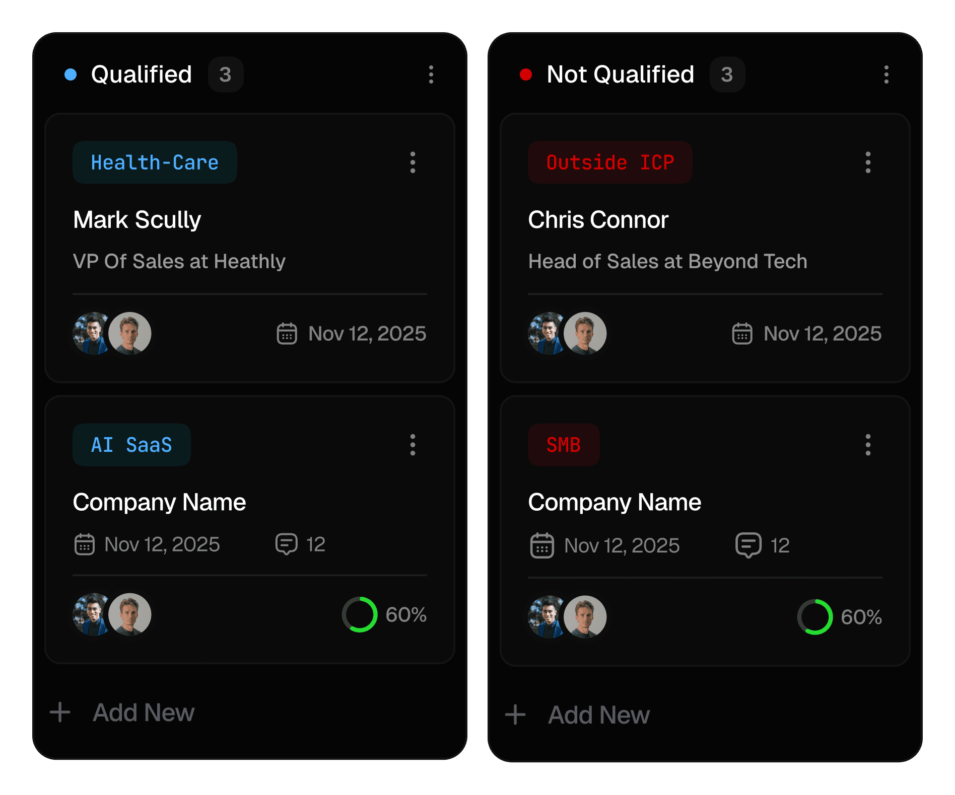This screenshot has height=795, width=955.
Task: Click the red status dot beside Not Qualified
Action: click(x=526, y=74)
